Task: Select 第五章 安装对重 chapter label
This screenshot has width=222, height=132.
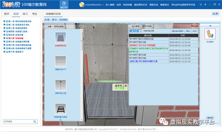Action: [16, 35]
